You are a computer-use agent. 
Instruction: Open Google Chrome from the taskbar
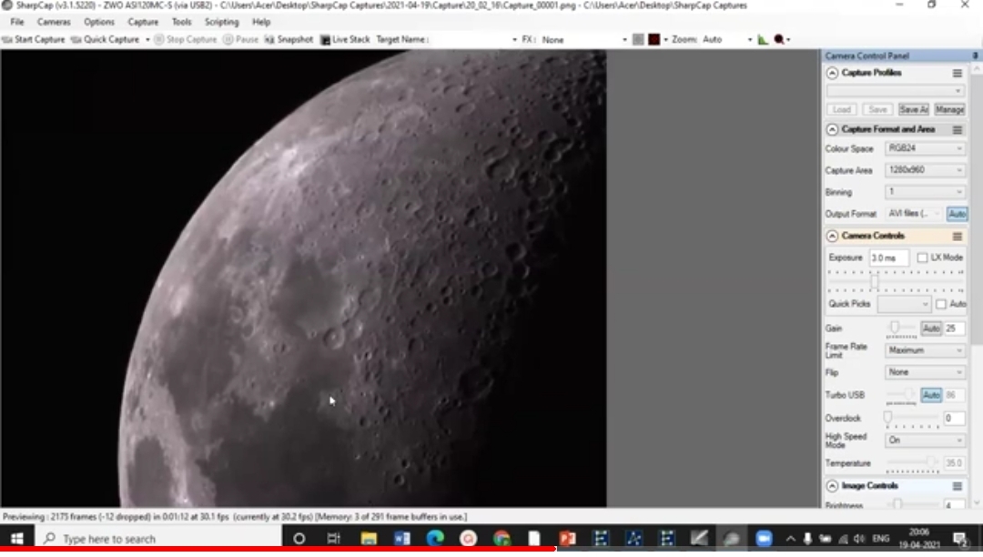point(502,539)
